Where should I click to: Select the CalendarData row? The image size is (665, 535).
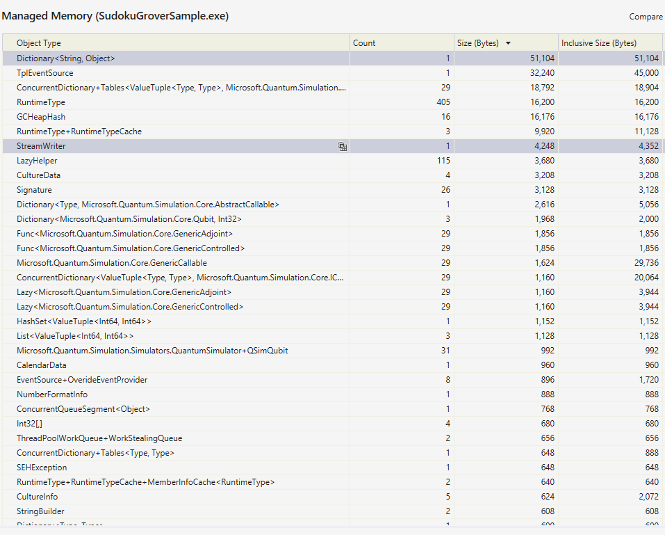[x=332, y=365]
